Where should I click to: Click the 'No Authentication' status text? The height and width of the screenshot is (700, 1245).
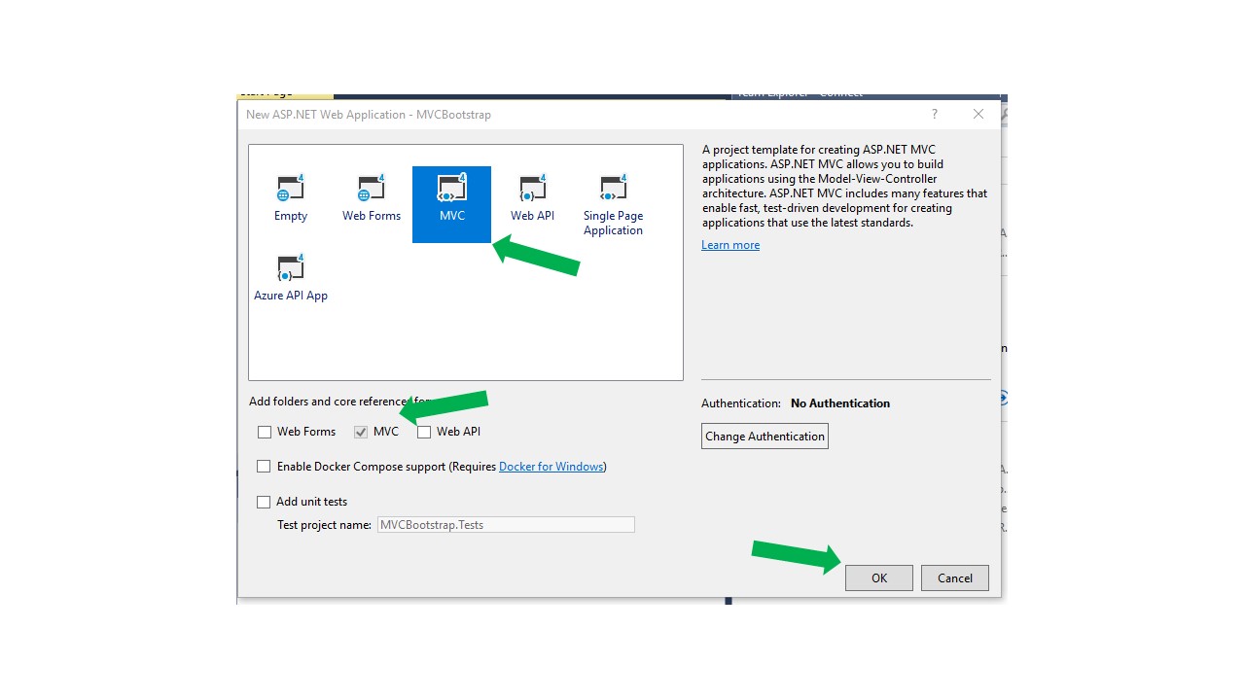tap(840, 403)
